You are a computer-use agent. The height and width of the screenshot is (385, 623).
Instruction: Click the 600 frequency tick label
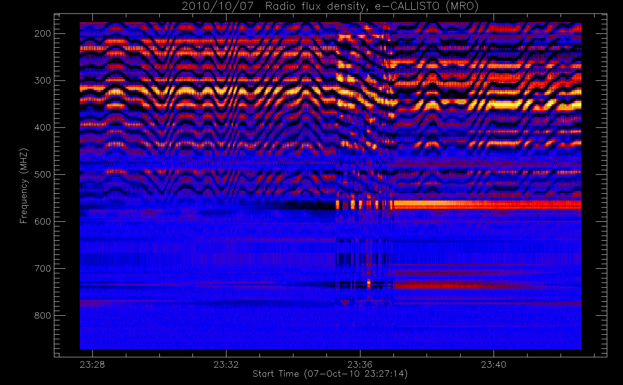click(x=43, y=221)
